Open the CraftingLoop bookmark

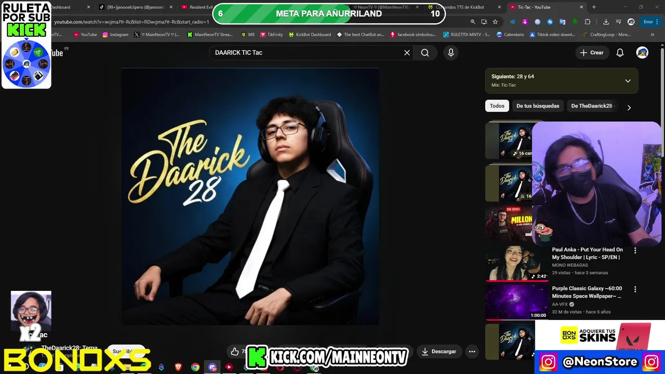(607, 35)
